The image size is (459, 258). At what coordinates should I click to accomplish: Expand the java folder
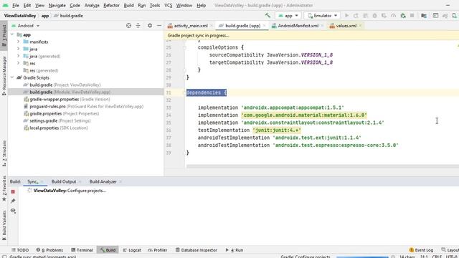[x=19, y=49]
